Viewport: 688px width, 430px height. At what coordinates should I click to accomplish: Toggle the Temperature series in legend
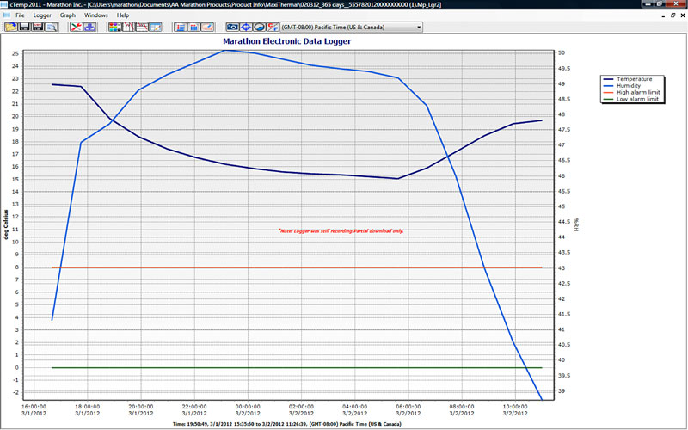636,79
